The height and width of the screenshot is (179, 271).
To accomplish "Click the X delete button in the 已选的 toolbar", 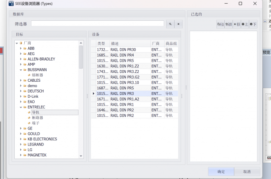I will 237,24.
